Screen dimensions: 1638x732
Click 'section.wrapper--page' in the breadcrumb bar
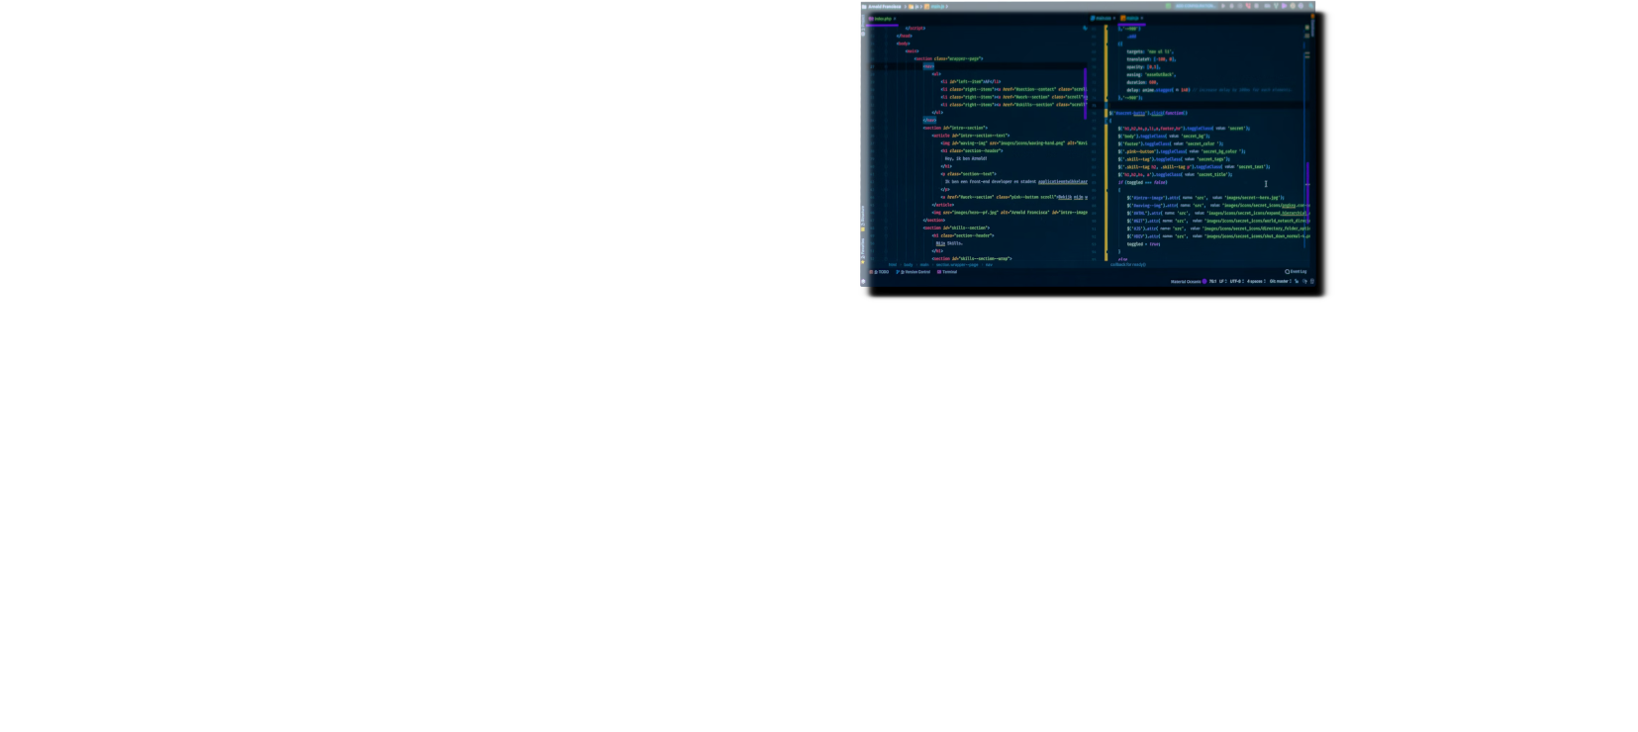(957, 265)
